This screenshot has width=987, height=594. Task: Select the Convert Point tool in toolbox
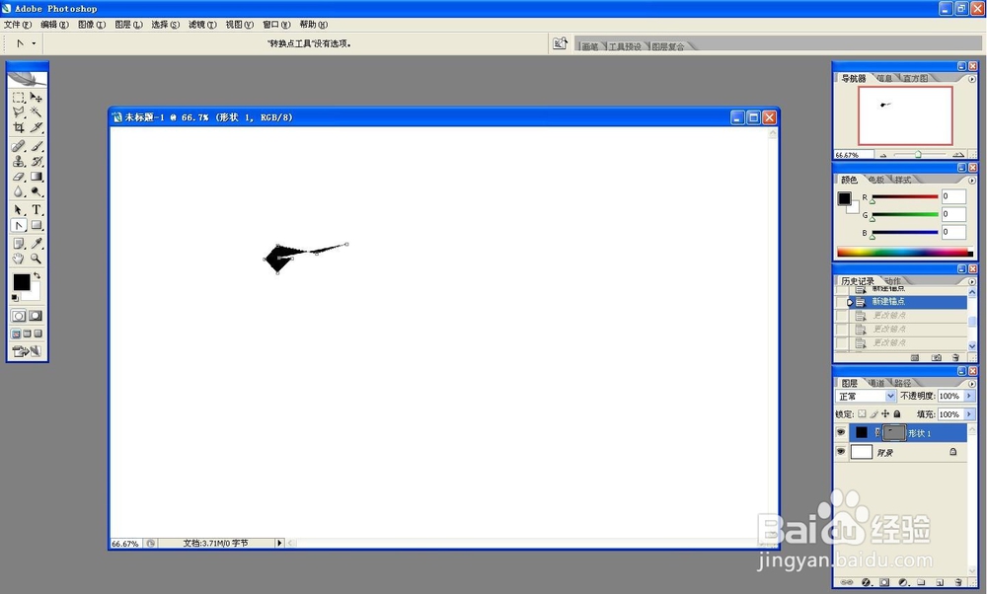pos(18,225)
